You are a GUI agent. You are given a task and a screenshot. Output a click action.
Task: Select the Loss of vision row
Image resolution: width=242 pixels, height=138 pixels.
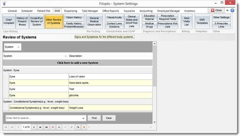81,76
